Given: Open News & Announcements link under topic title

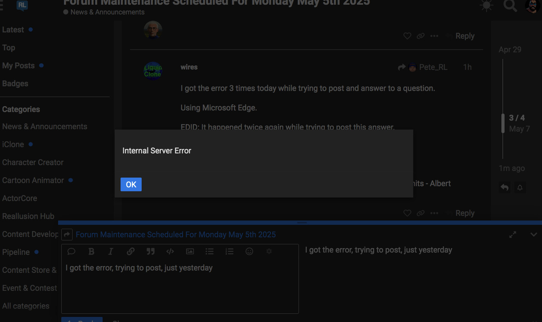Looking at the screenshot, I should point(107,12).
